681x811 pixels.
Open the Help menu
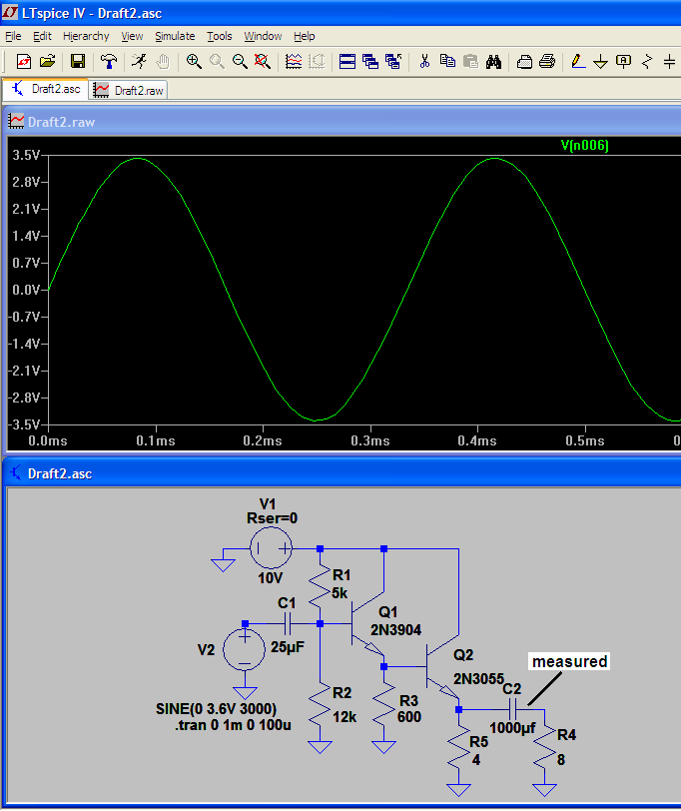304,36
